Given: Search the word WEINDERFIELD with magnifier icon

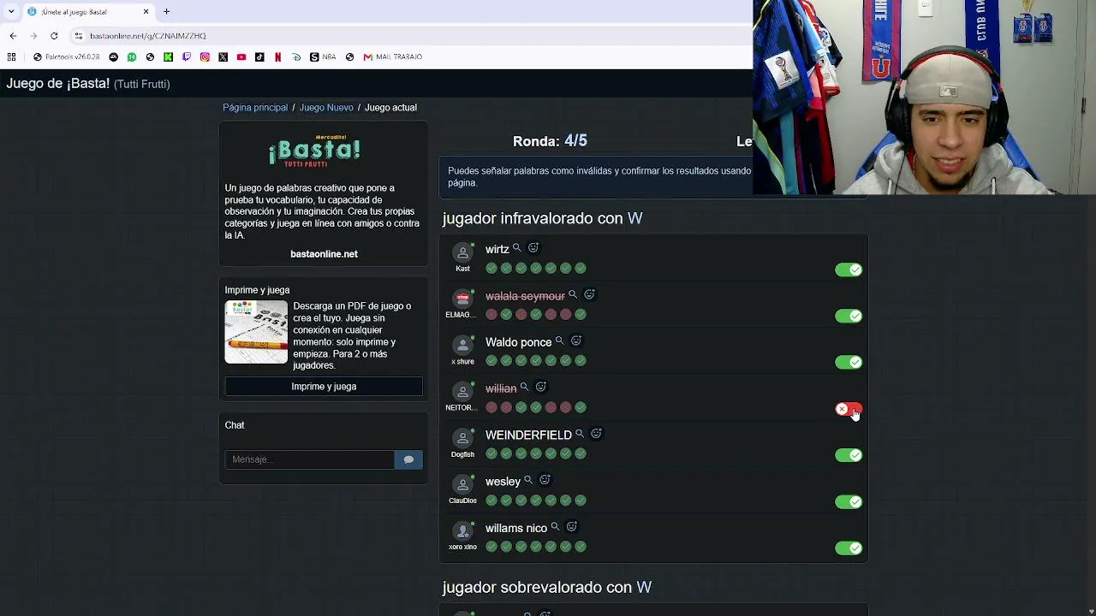Looking at the screenshot, I should pyautogui.click(x=580, y=434).
